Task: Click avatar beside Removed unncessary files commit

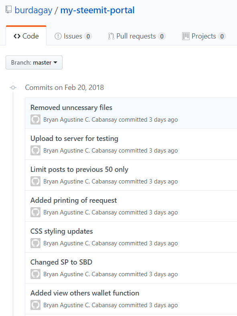Action: (35, 120)
